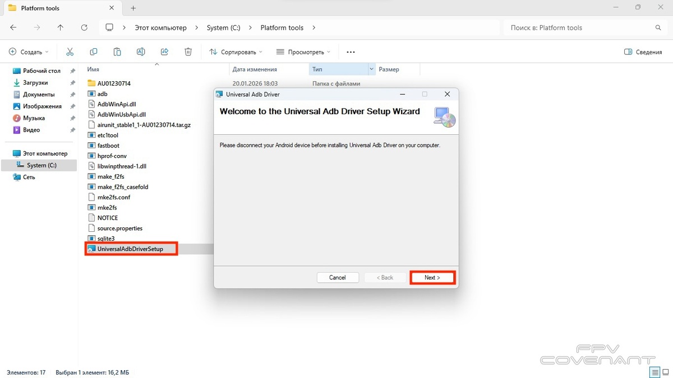Viewport: 673px width, 378px height.
Task: Click the Delete trash icon in toolbar
Action: coord(188,52)
